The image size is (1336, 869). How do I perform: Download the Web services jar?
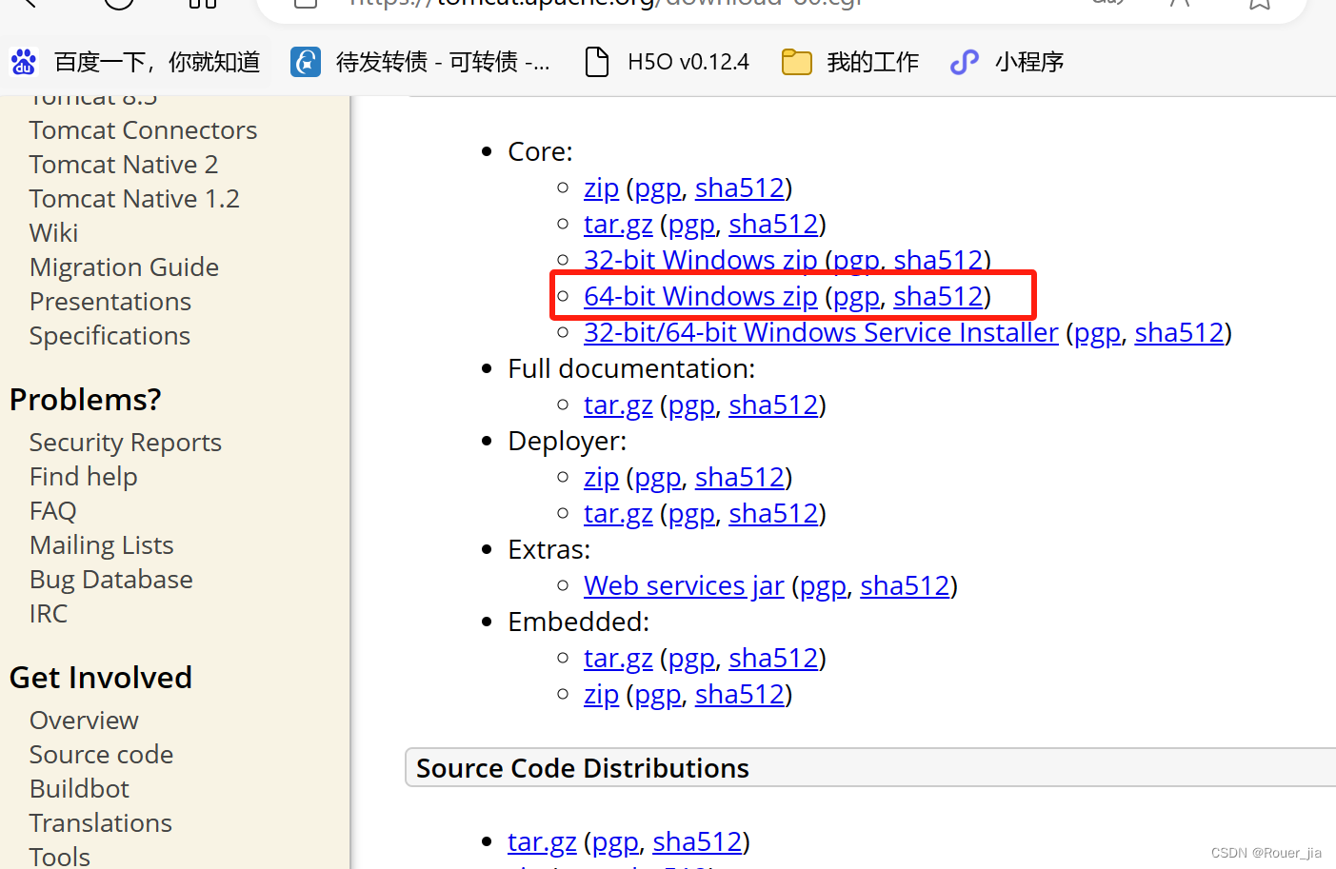pos(684,586)
